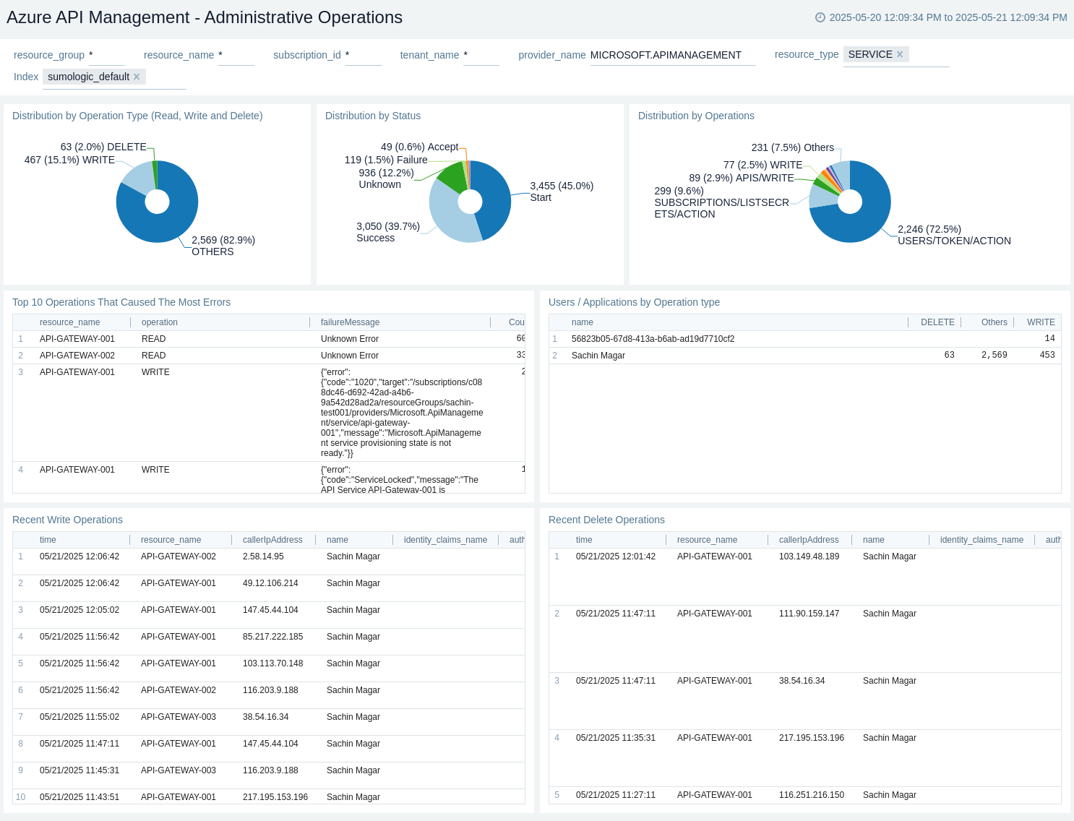Open Users / Applications by Operation type title

point(634,302)
